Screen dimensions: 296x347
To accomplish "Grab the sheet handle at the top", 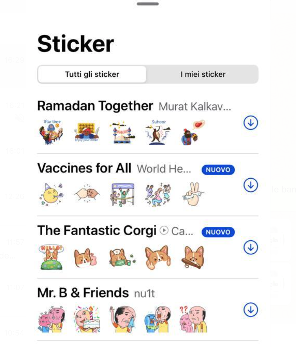I will [x=148, y=4].
